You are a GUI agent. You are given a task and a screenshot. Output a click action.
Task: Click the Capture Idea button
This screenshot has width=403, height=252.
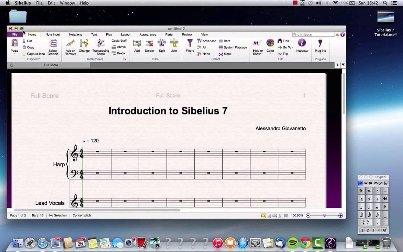[x=34, y=54]
